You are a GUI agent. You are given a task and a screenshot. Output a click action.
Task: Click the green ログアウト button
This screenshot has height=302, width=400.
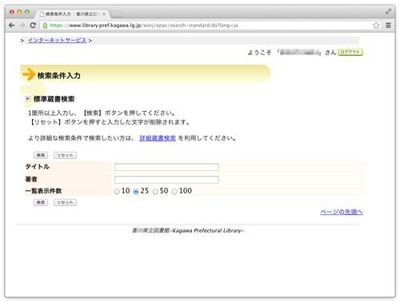tap(350, 52)
